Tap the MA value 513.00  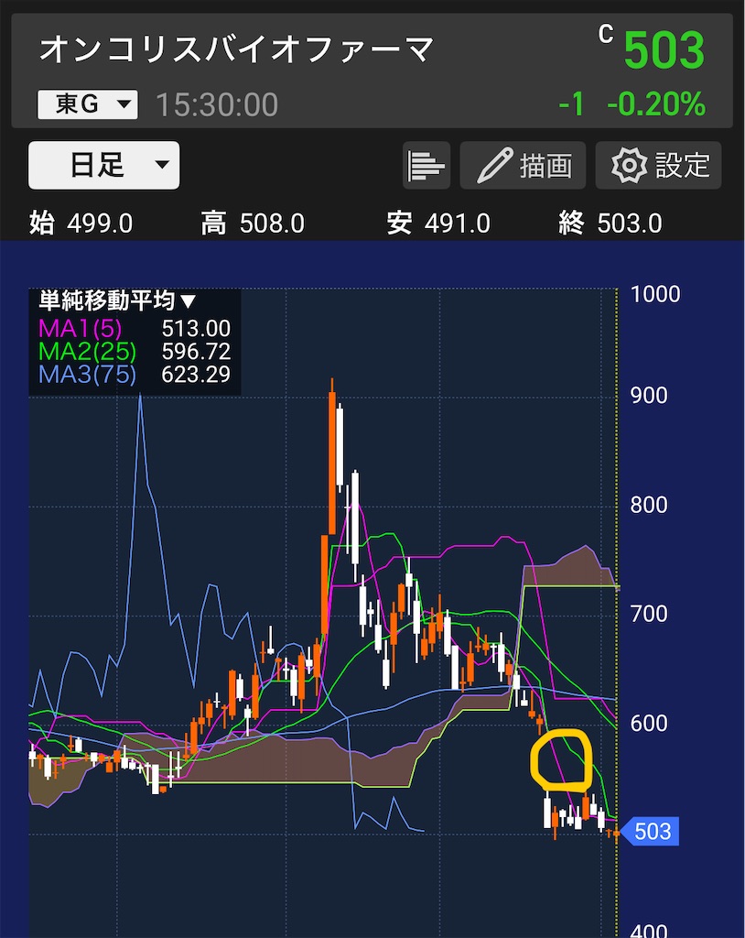(196, 329)
